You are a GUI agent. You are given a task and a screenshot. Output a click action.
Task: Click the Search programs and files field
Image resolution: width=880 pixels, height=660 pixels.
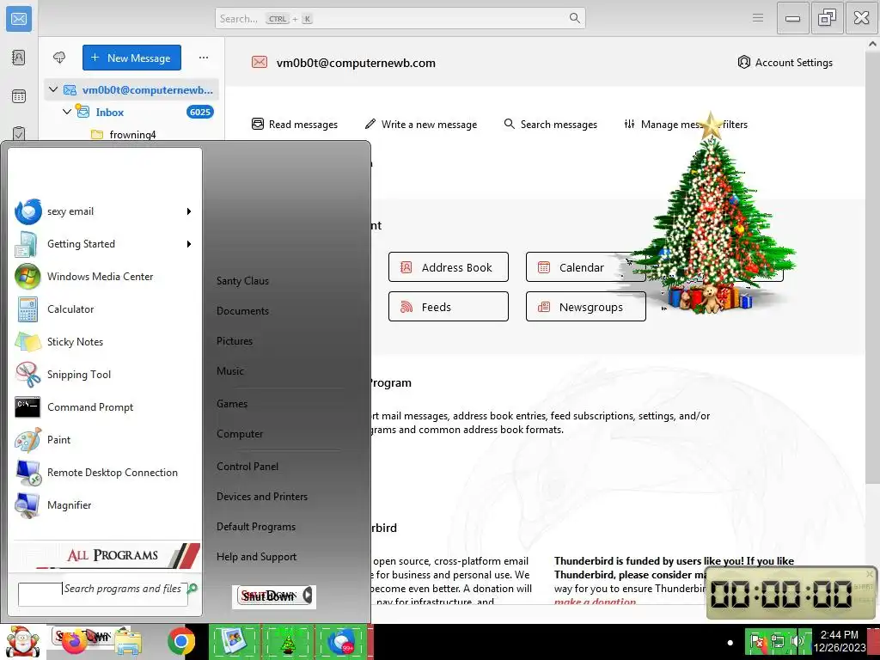103,595
